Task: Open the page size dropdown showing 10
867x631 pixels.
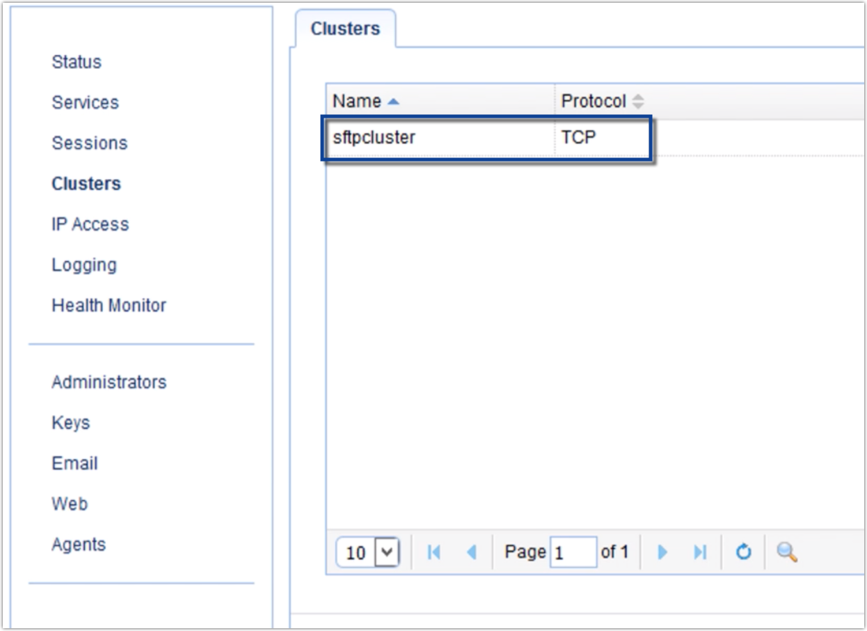Action: pos(366,552)
